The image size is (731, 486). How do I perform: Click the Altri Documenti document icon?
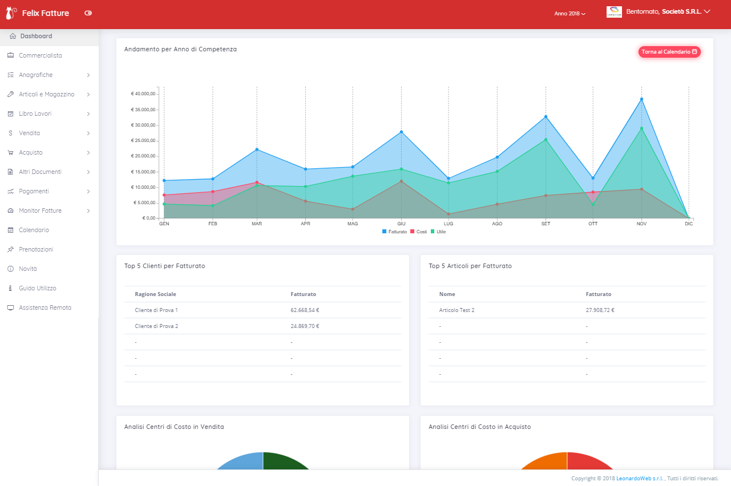pyautogui.click(x=10, y=172)
